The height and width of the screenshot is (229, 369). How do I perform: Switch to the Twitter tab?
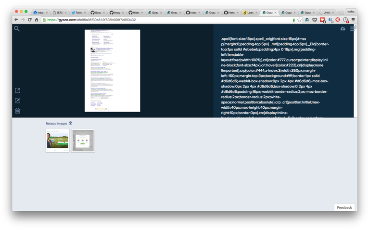point(77,13)
